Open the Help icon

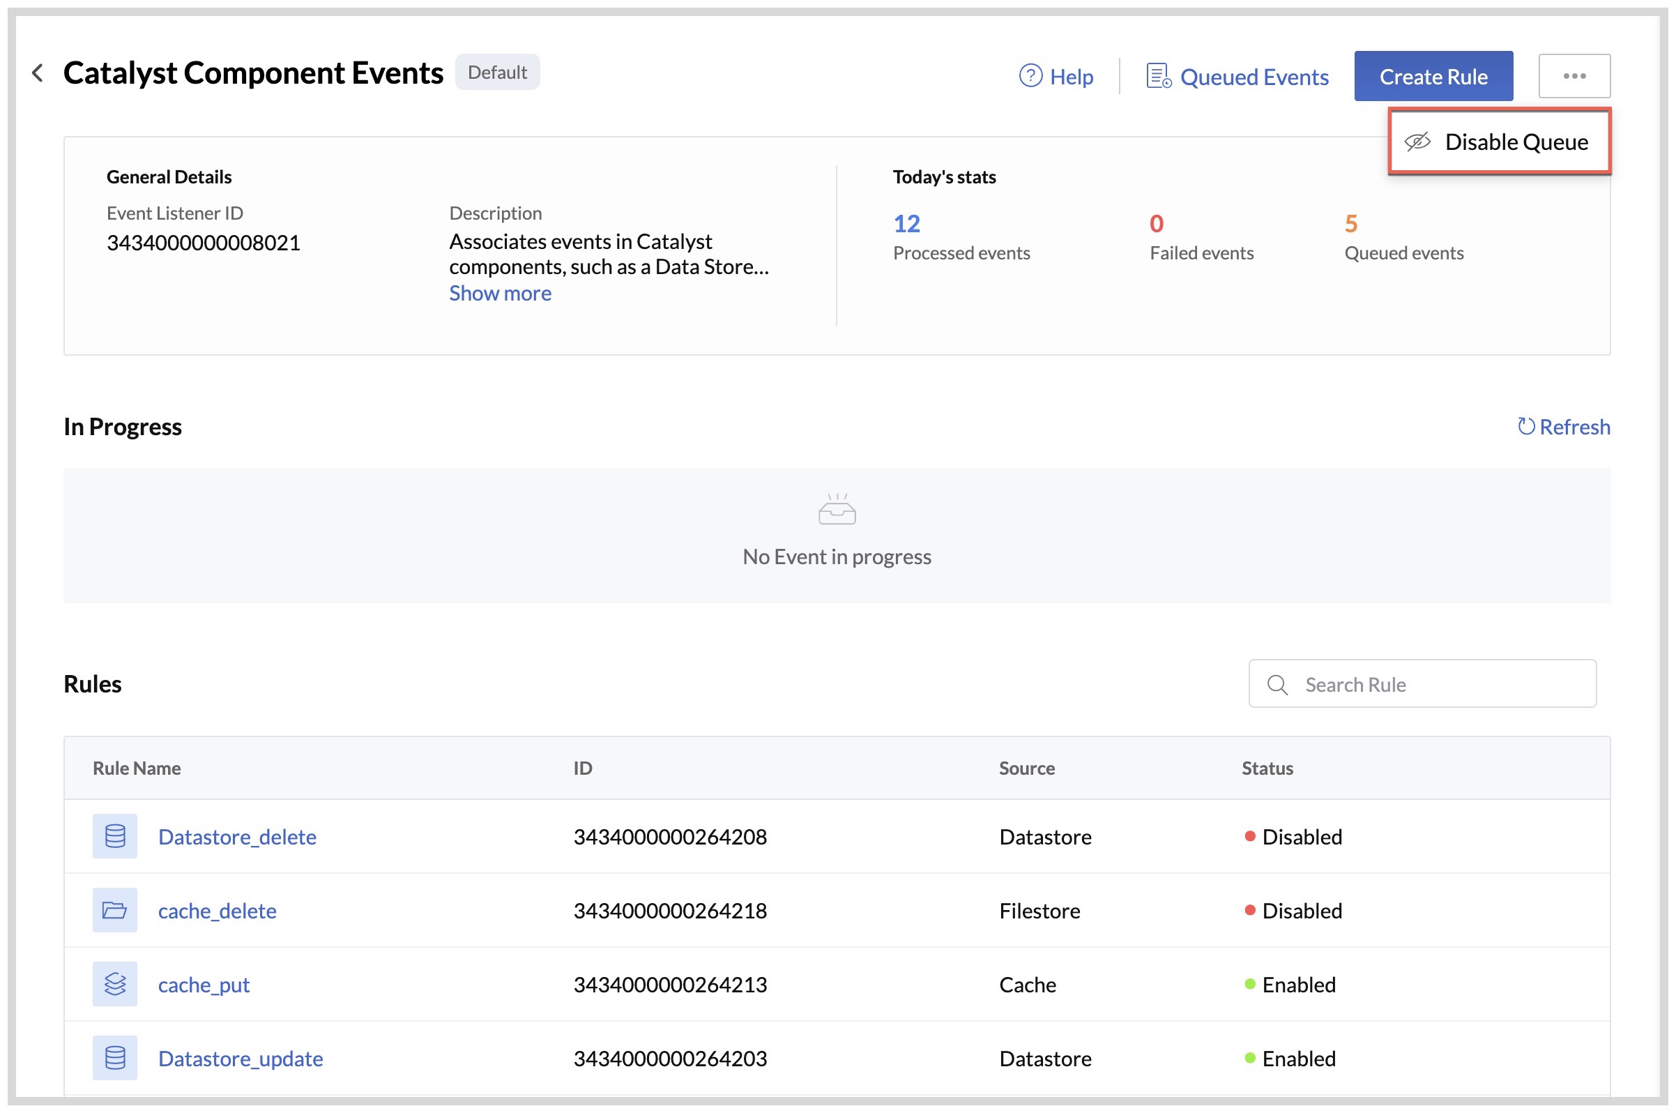[x=1030, y=76]
